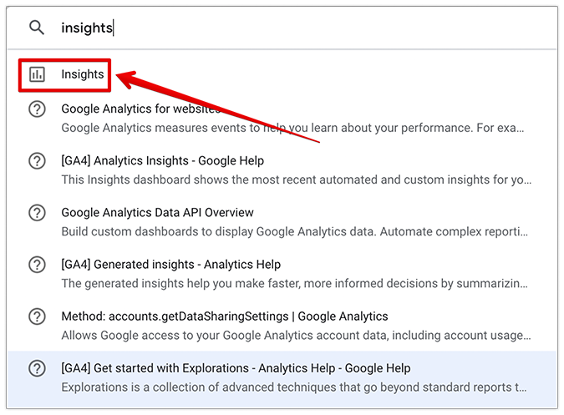The width and height of the screenshot is (564, 415).
Task: Open [GA4] Generated insights - Analytics Help
Action: 282,273
